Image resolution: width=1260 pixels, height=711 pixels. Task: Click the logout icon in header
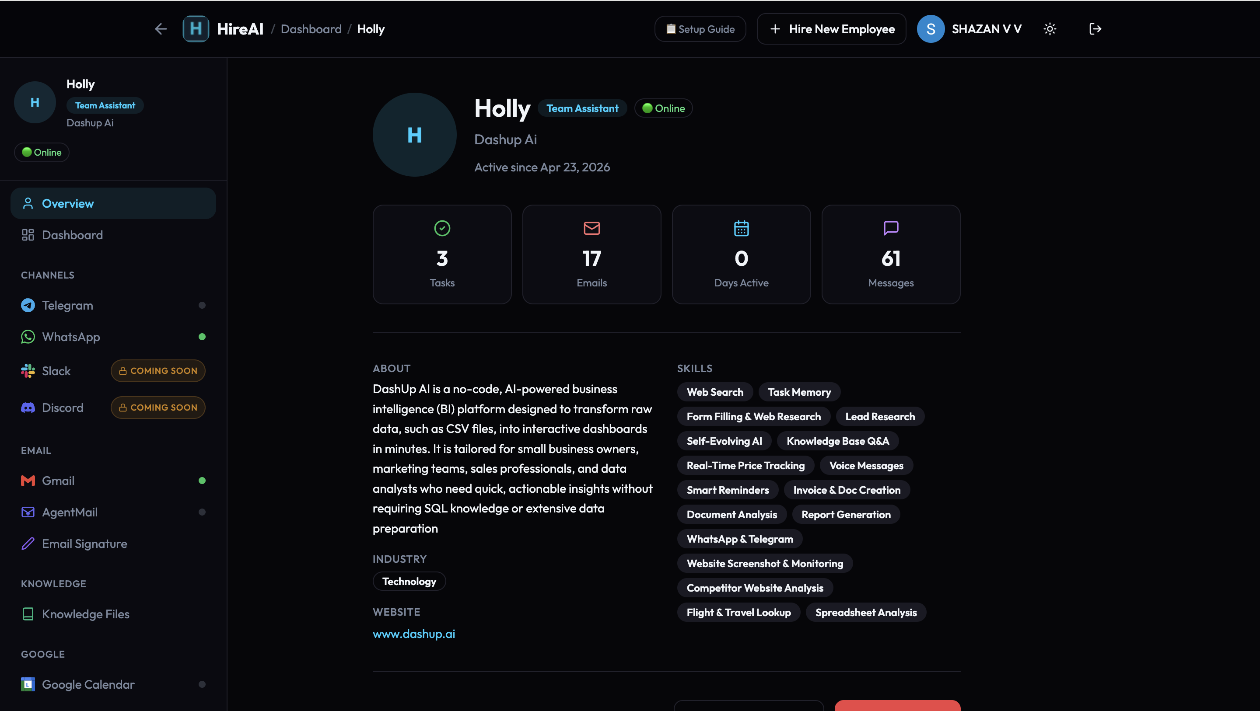tap(1095, 29)
